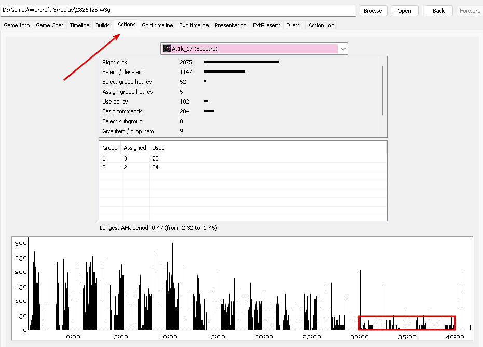Click the action list vertical scrollbar
The image size is (483, 347).
pyautogui.click(x=382, y=91)
